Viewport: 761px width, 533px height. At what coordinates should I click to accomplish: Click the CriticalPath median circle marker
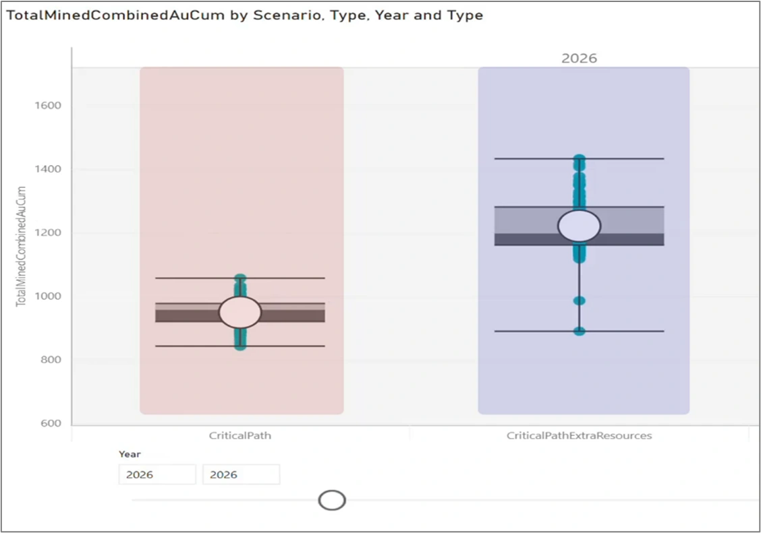coord(240,313)
